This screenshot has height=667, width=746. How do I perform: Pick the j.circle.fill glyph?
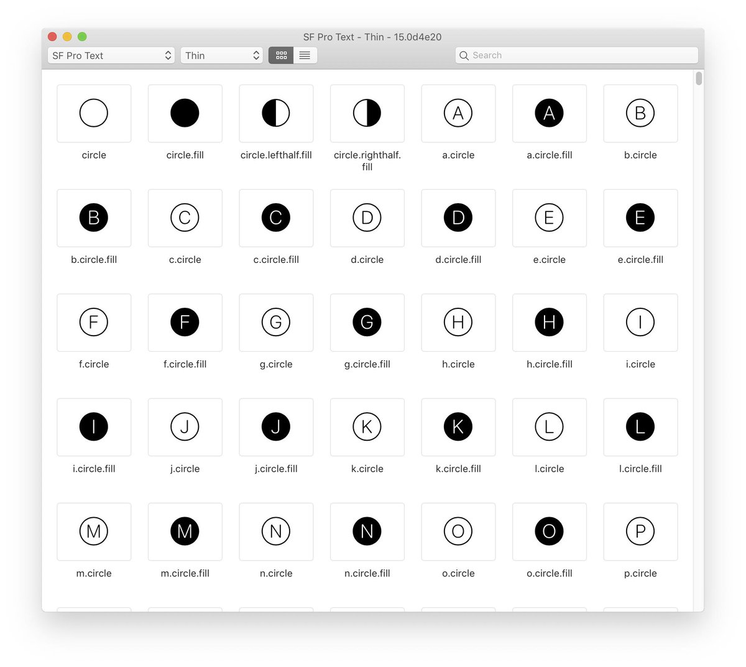(276, 427)
